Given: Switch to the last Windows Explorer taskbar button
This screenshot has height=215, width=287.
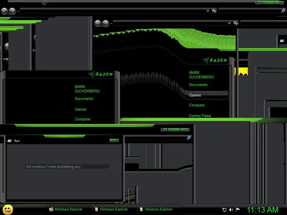Looking at the screenshot, I should coord(159,209).
